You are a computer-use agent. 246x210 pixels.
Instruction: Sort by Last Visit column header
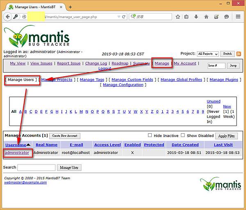point(223,145)
